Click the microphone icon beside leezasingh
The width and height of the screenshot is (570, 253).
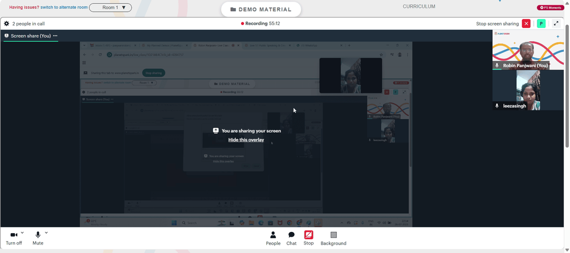(497, 106)
